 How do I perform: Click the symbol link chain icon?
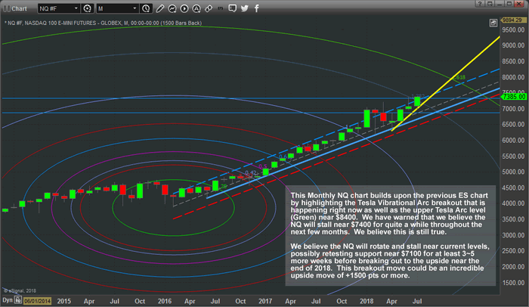click(x=209, y=8)
